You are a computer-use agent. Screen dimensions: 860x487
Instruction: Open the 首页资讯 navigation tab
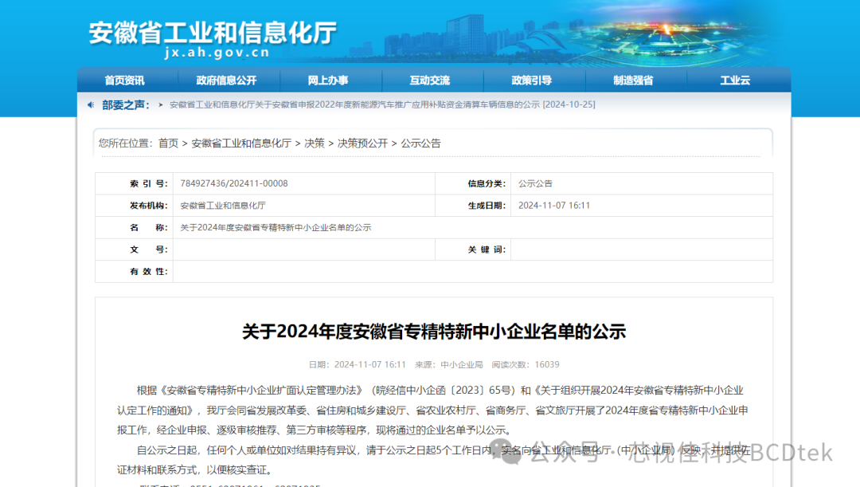(x=124, y=81)
